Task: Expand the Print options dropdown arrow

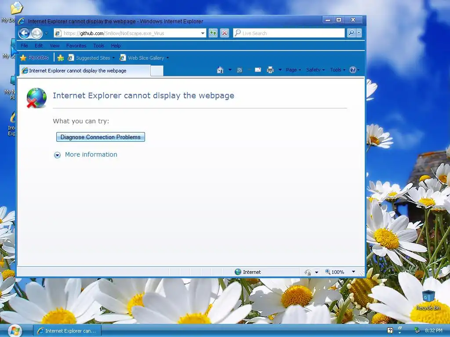Action: [x=280, y=70]
